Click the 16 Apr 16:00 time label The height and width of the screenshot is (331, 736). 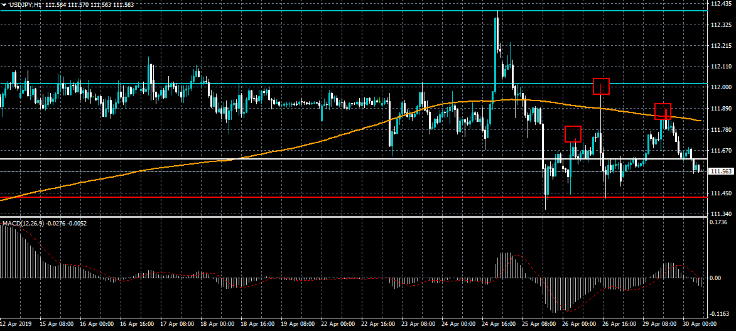pos(137,324)
